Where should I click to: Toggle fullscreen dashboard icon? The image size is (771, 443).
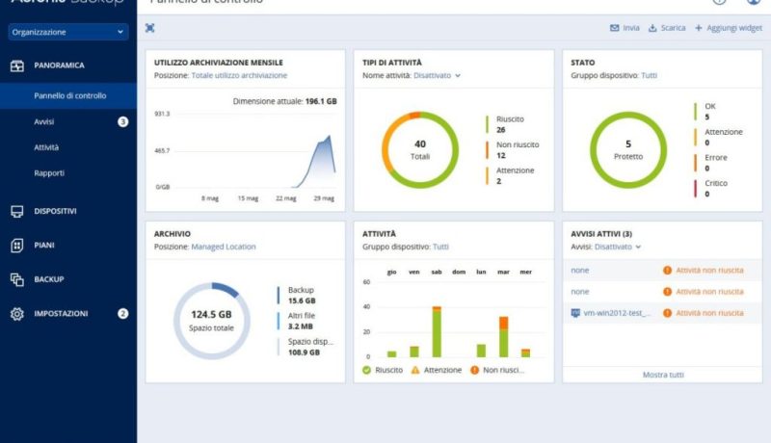(150, 28)
